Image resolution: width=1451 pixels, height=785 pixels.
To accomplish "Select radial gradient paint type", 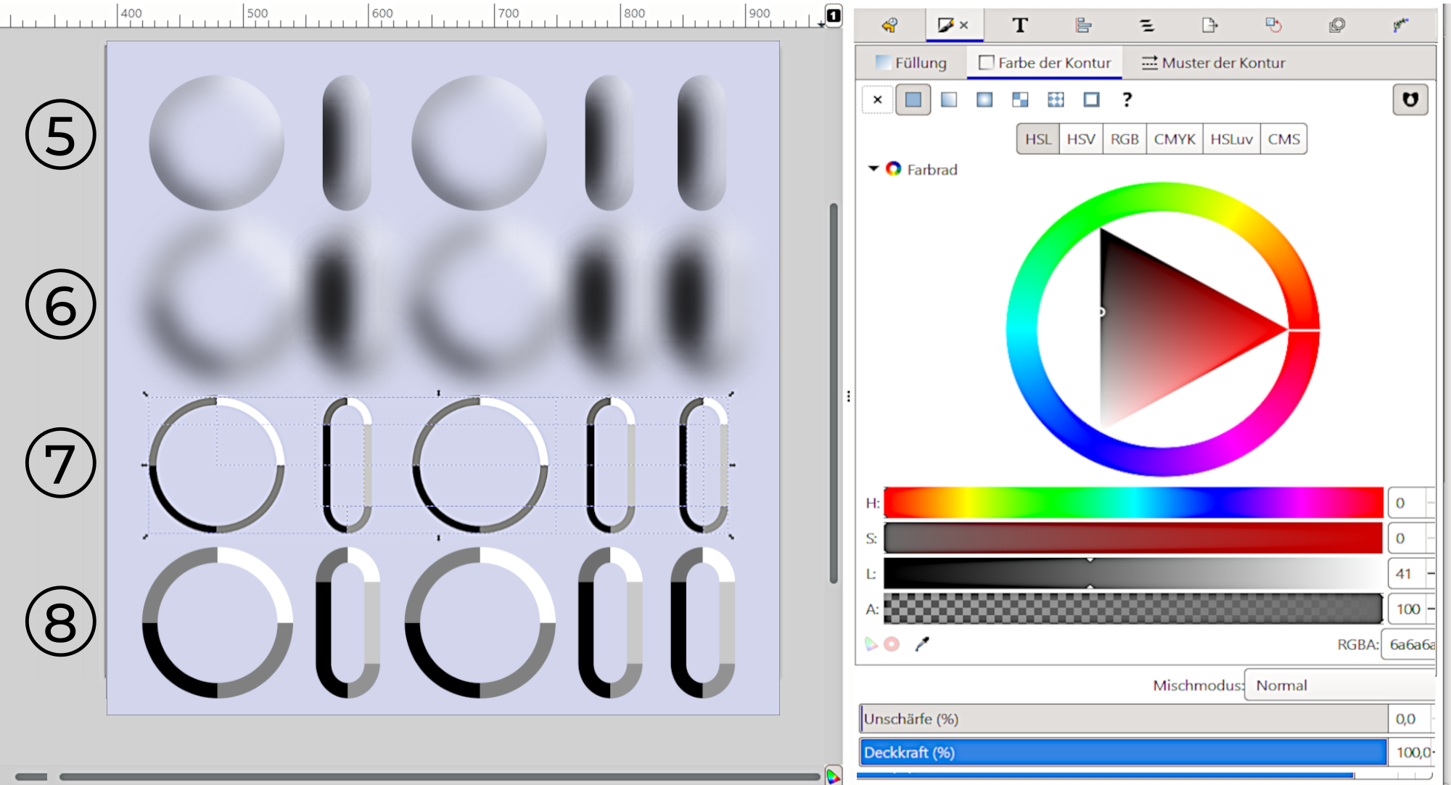I will [x=985, y=99].
